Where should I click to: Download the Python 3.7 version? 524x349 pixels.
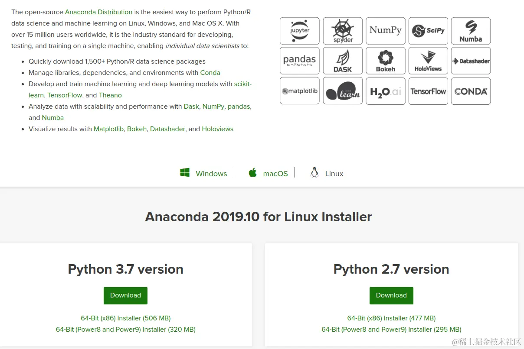[125, 295]
